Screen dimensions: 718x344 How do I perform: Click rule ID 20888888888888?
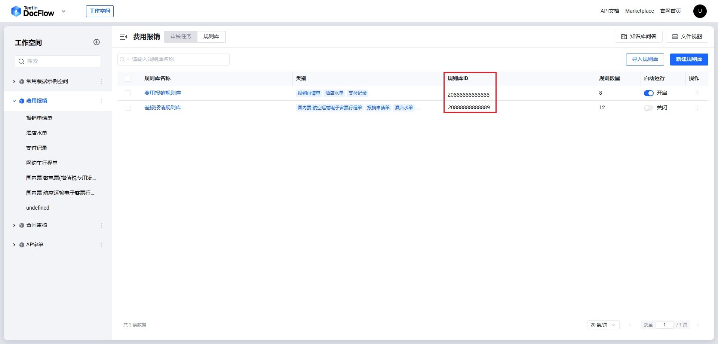(469, 95)
